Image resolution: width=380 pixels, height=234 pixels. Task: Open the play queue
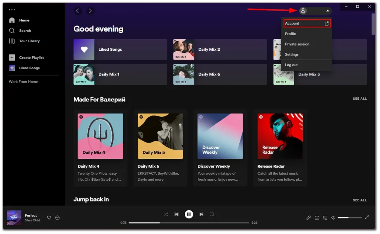(x=317, y=218)
